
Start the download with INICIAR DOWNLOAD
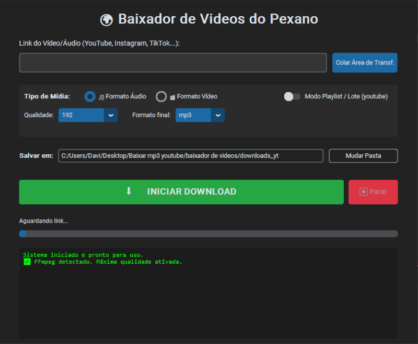[x=181, y=192]
